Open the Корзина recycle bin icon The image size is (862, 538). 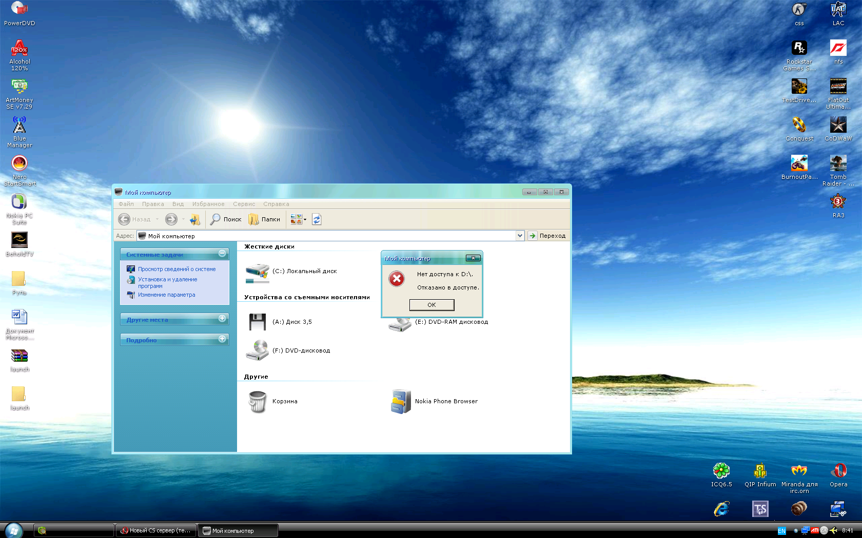pos(257,401)
